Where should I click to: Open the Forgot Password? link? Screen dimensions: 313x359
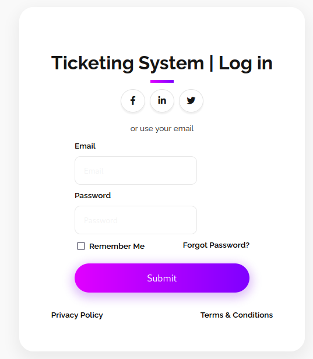point(216,245)
